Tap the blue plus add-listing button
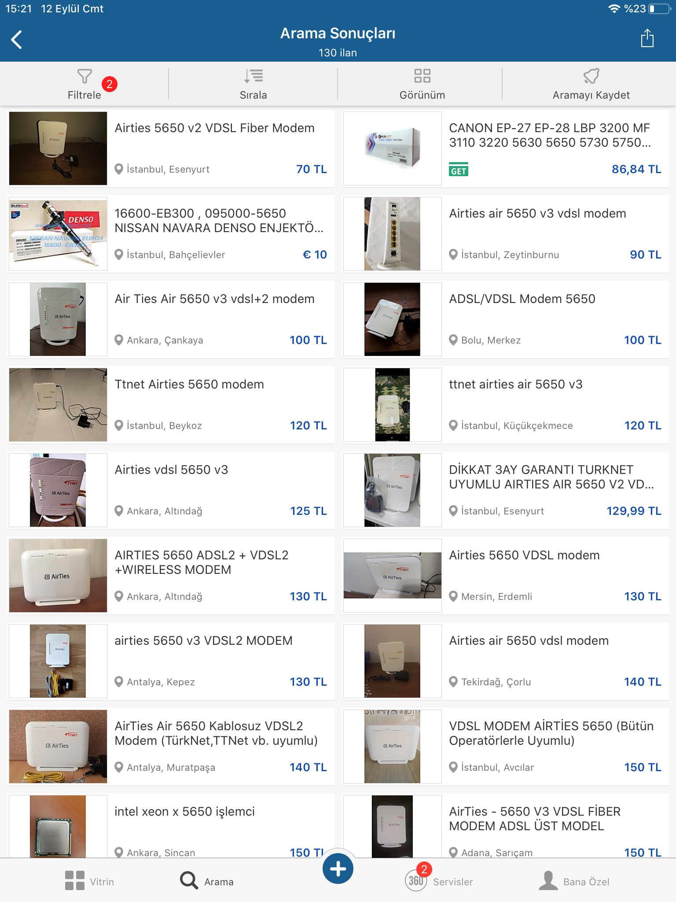Viewport: 676px width, 902px height. (x=338, y=869)
